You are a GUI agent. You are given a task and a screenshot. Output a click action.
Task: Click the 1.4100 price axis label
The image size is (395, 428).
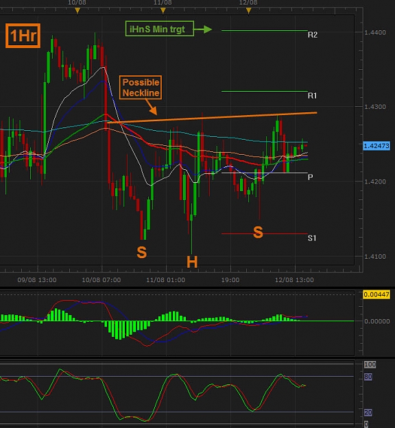(375, 257)
